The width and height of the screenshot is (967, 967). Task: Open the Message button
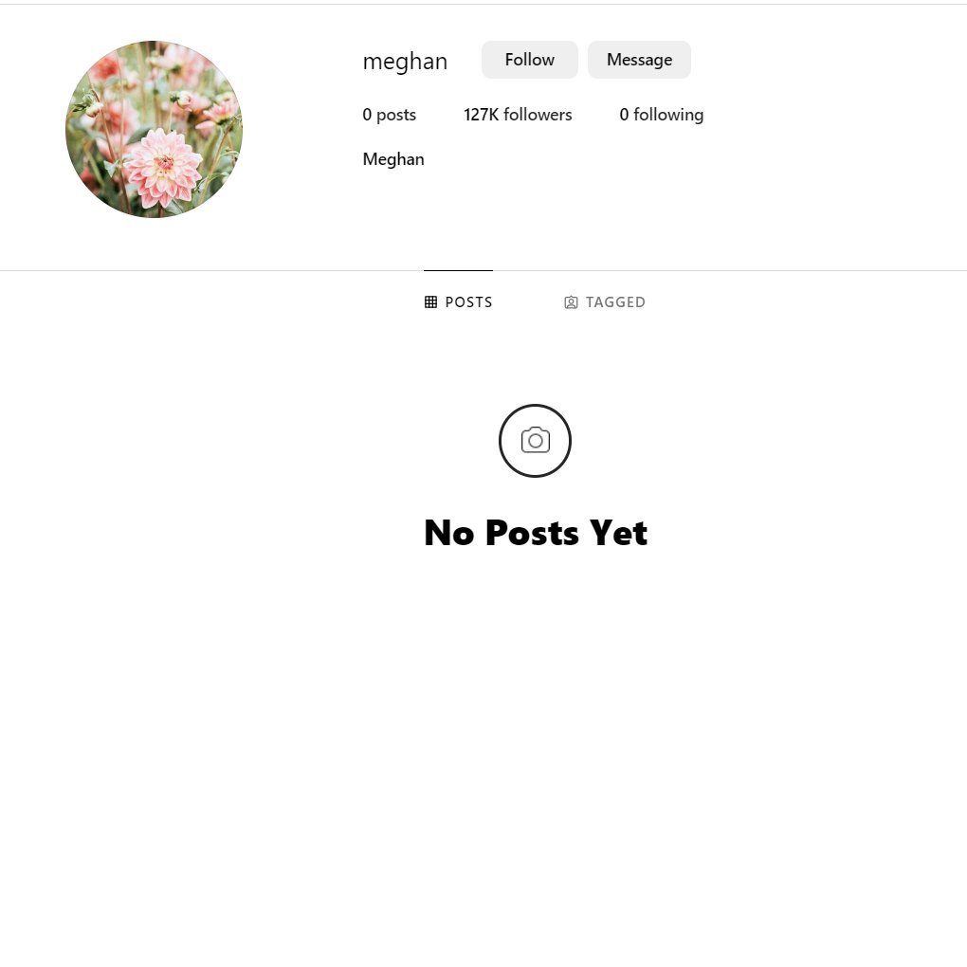639,60
